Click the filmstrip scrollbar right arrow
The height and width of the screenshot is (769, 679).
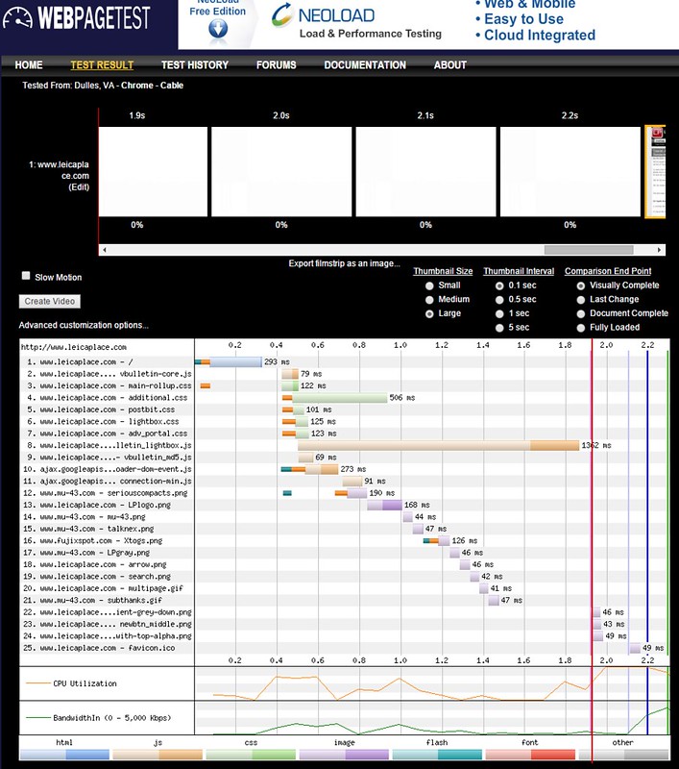(660, 250)
